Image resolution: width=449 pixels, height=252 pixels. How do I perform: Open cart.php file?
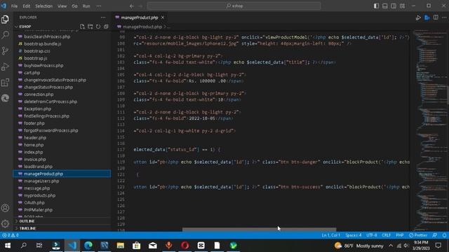(x=32, y=73)
